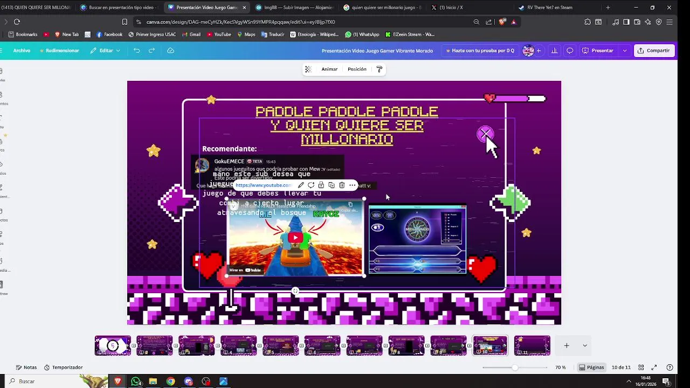Select page 8 thumbnail
Screen dimensions: 690x388
click(x=406, y=345)
